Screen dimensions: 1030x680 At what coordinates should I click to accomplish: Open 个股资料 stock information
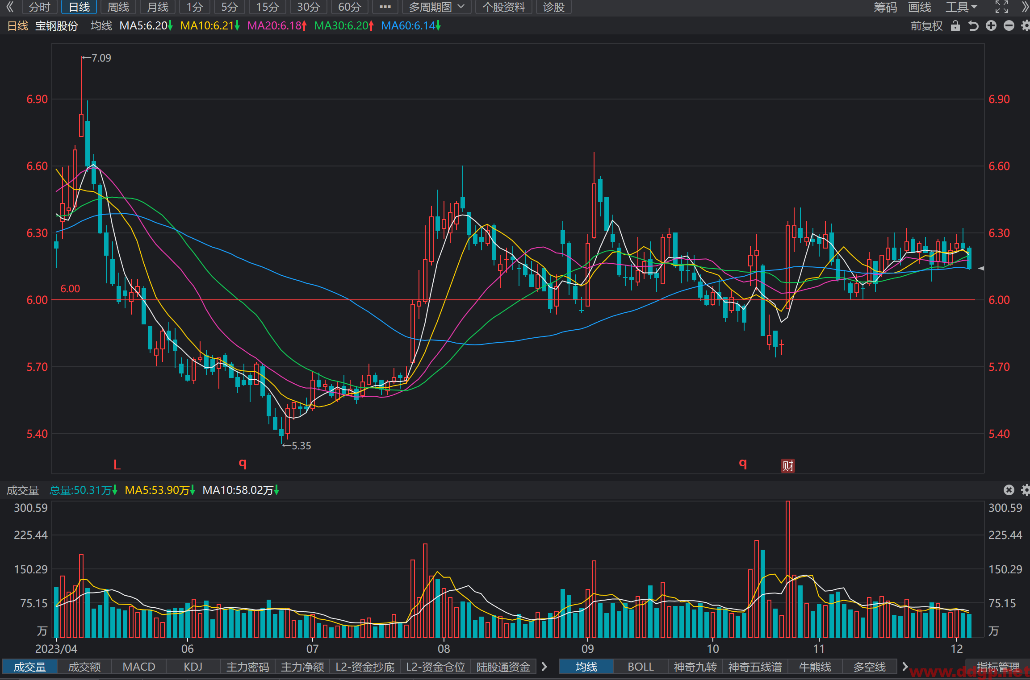[503, 7]
